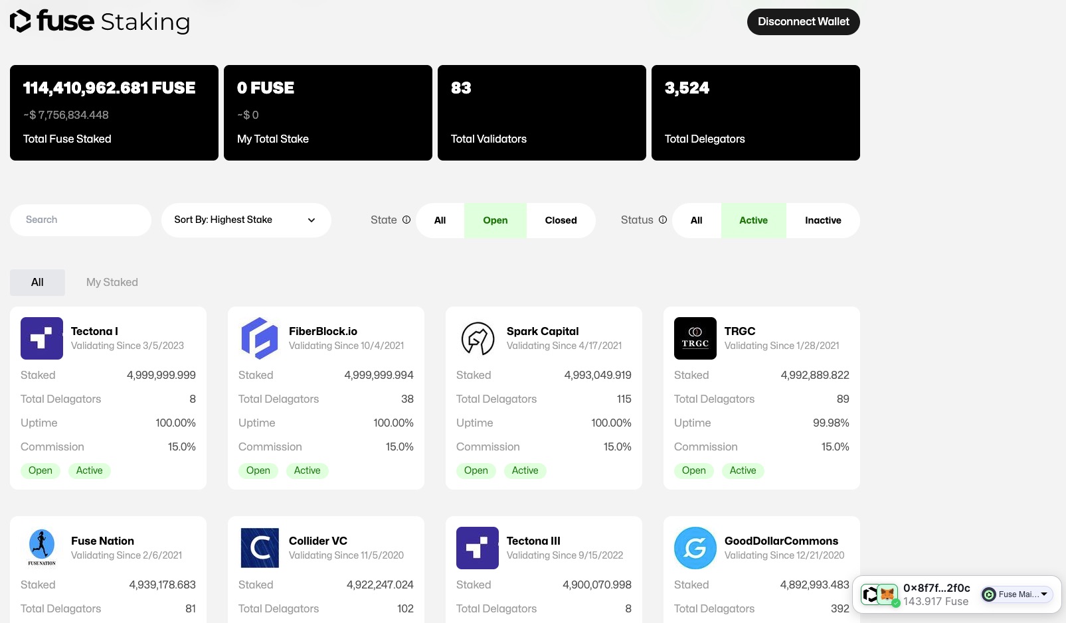This screenshot has width=1066, height=623.
Task: Click the State info icon
Action: (x=406, y=220)
